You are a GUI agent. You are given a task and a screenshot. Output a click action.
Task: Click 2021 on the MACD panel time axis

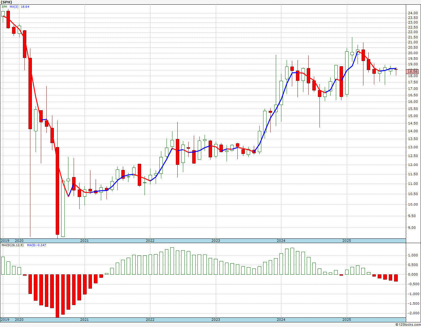click(85, 320)
